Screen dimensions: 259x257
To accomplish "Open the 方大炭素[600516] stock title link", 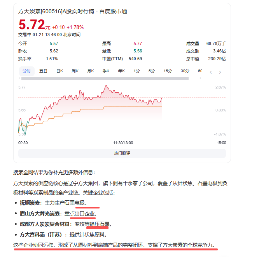I will (x=73, y=12).
